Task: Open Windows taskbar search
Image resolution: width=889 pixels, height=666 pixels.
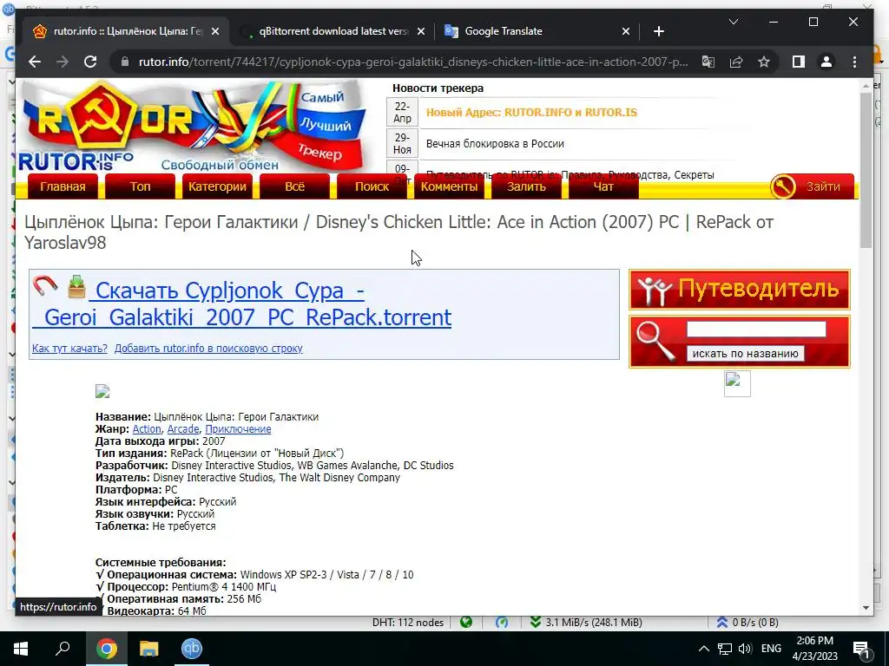Action: click(63, 649)
